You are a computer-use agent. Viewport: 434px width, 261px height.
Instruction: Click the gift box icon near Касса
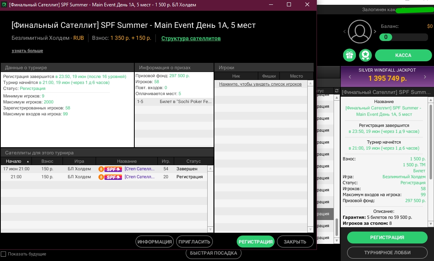(x=349, y=55)
